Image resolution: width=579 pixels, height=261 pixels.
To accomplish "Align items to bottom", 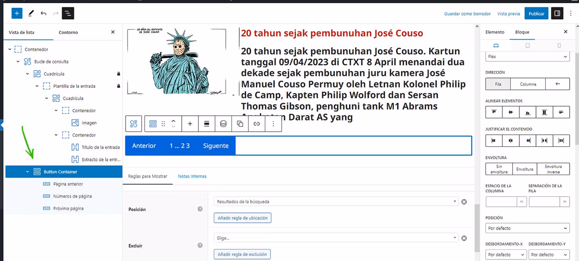I will click(528, 112).
